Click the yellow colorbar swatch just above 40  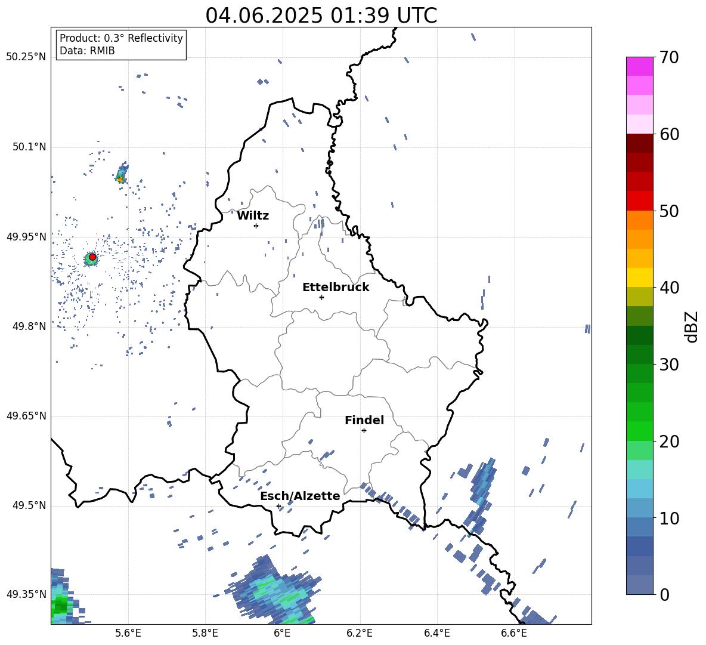pos(639,278)
